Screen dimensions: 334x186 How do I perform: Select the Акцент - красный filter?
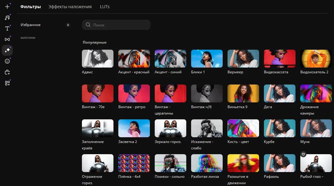pyautogui.click(x=134, y=58)
